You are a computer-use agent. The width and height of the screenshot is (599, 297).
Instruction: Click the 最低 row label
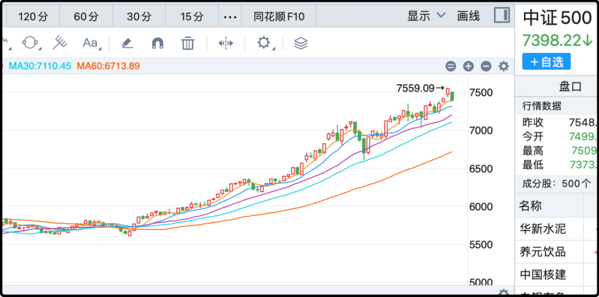(x=533, y=165)
